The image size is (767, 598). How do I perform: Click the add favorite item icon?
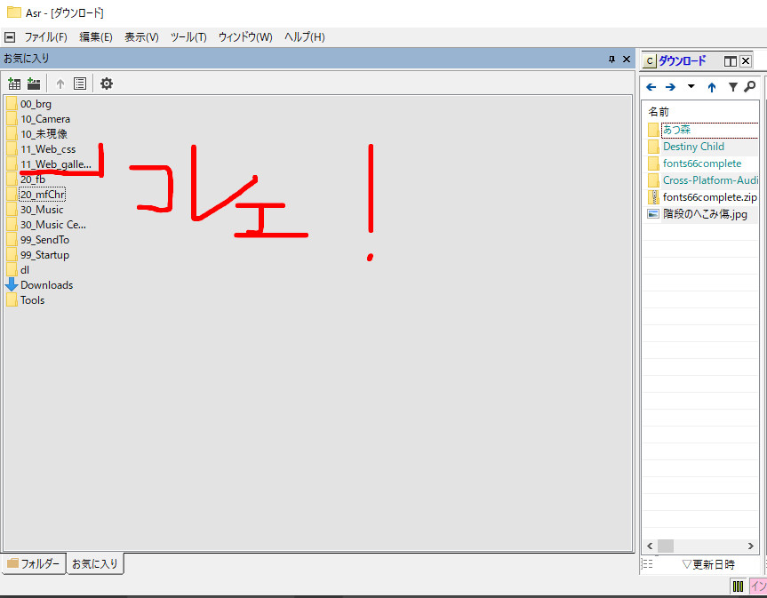[x=14, y=84]
